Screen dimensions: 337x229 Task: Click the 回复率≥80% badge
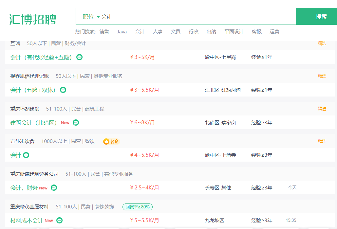(138, 207)
